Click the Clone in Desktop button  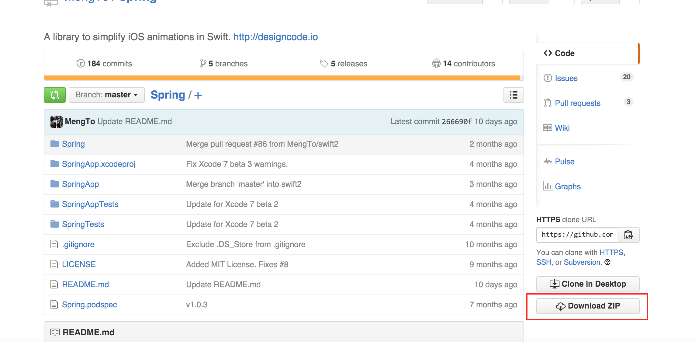tap(588, 284)
